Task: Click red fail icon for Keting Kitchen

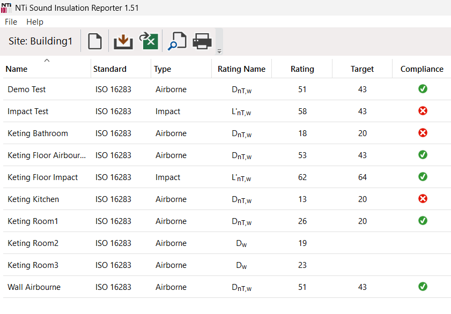Action: pyautogui.click(x=423, y=199)
